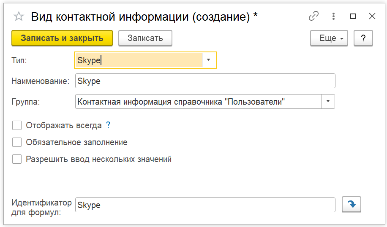Click the Группа: label
The height and width of the screenshot is (227, 387).
click(26, 102)
